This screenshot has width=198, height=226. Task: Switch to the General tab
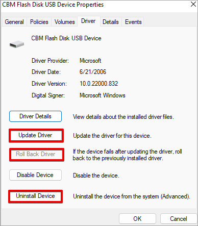tap(14, 22)
